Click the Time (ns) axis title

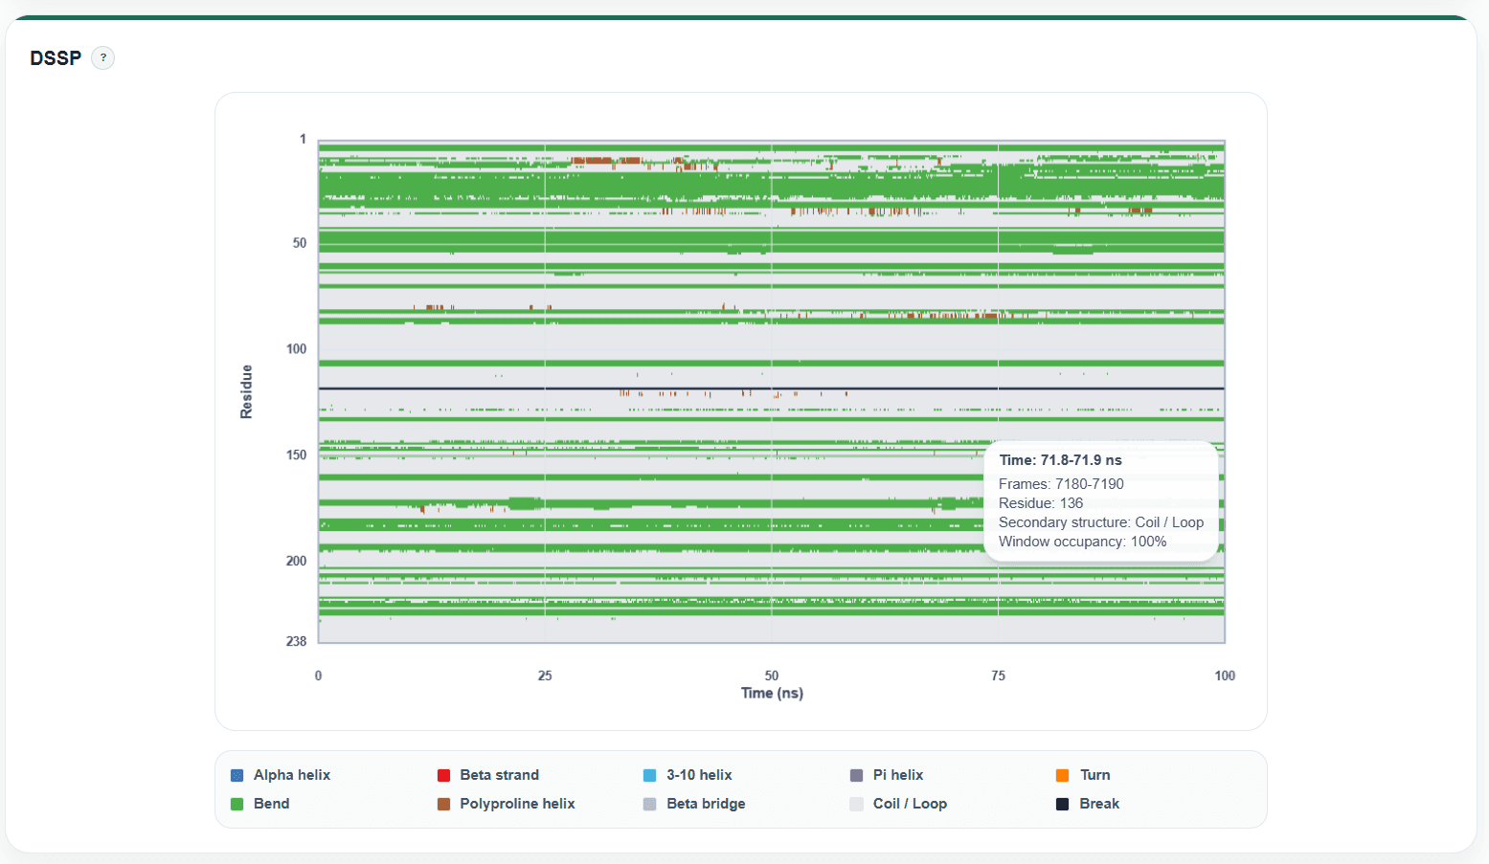click(x=772, y=693)
